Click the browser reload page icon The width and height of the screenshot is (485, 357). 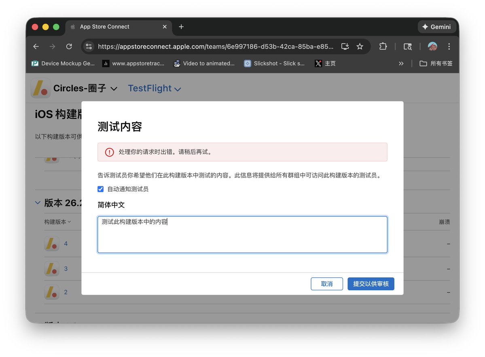pyautogui.click(x=69, y=46)
